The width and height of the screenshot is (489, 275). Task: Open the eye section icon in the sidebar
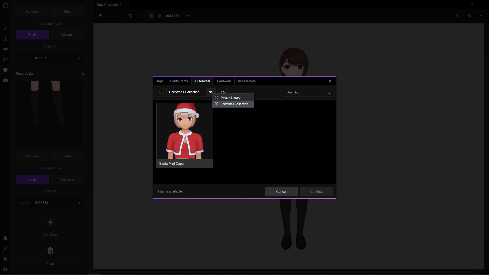(5, 49)
